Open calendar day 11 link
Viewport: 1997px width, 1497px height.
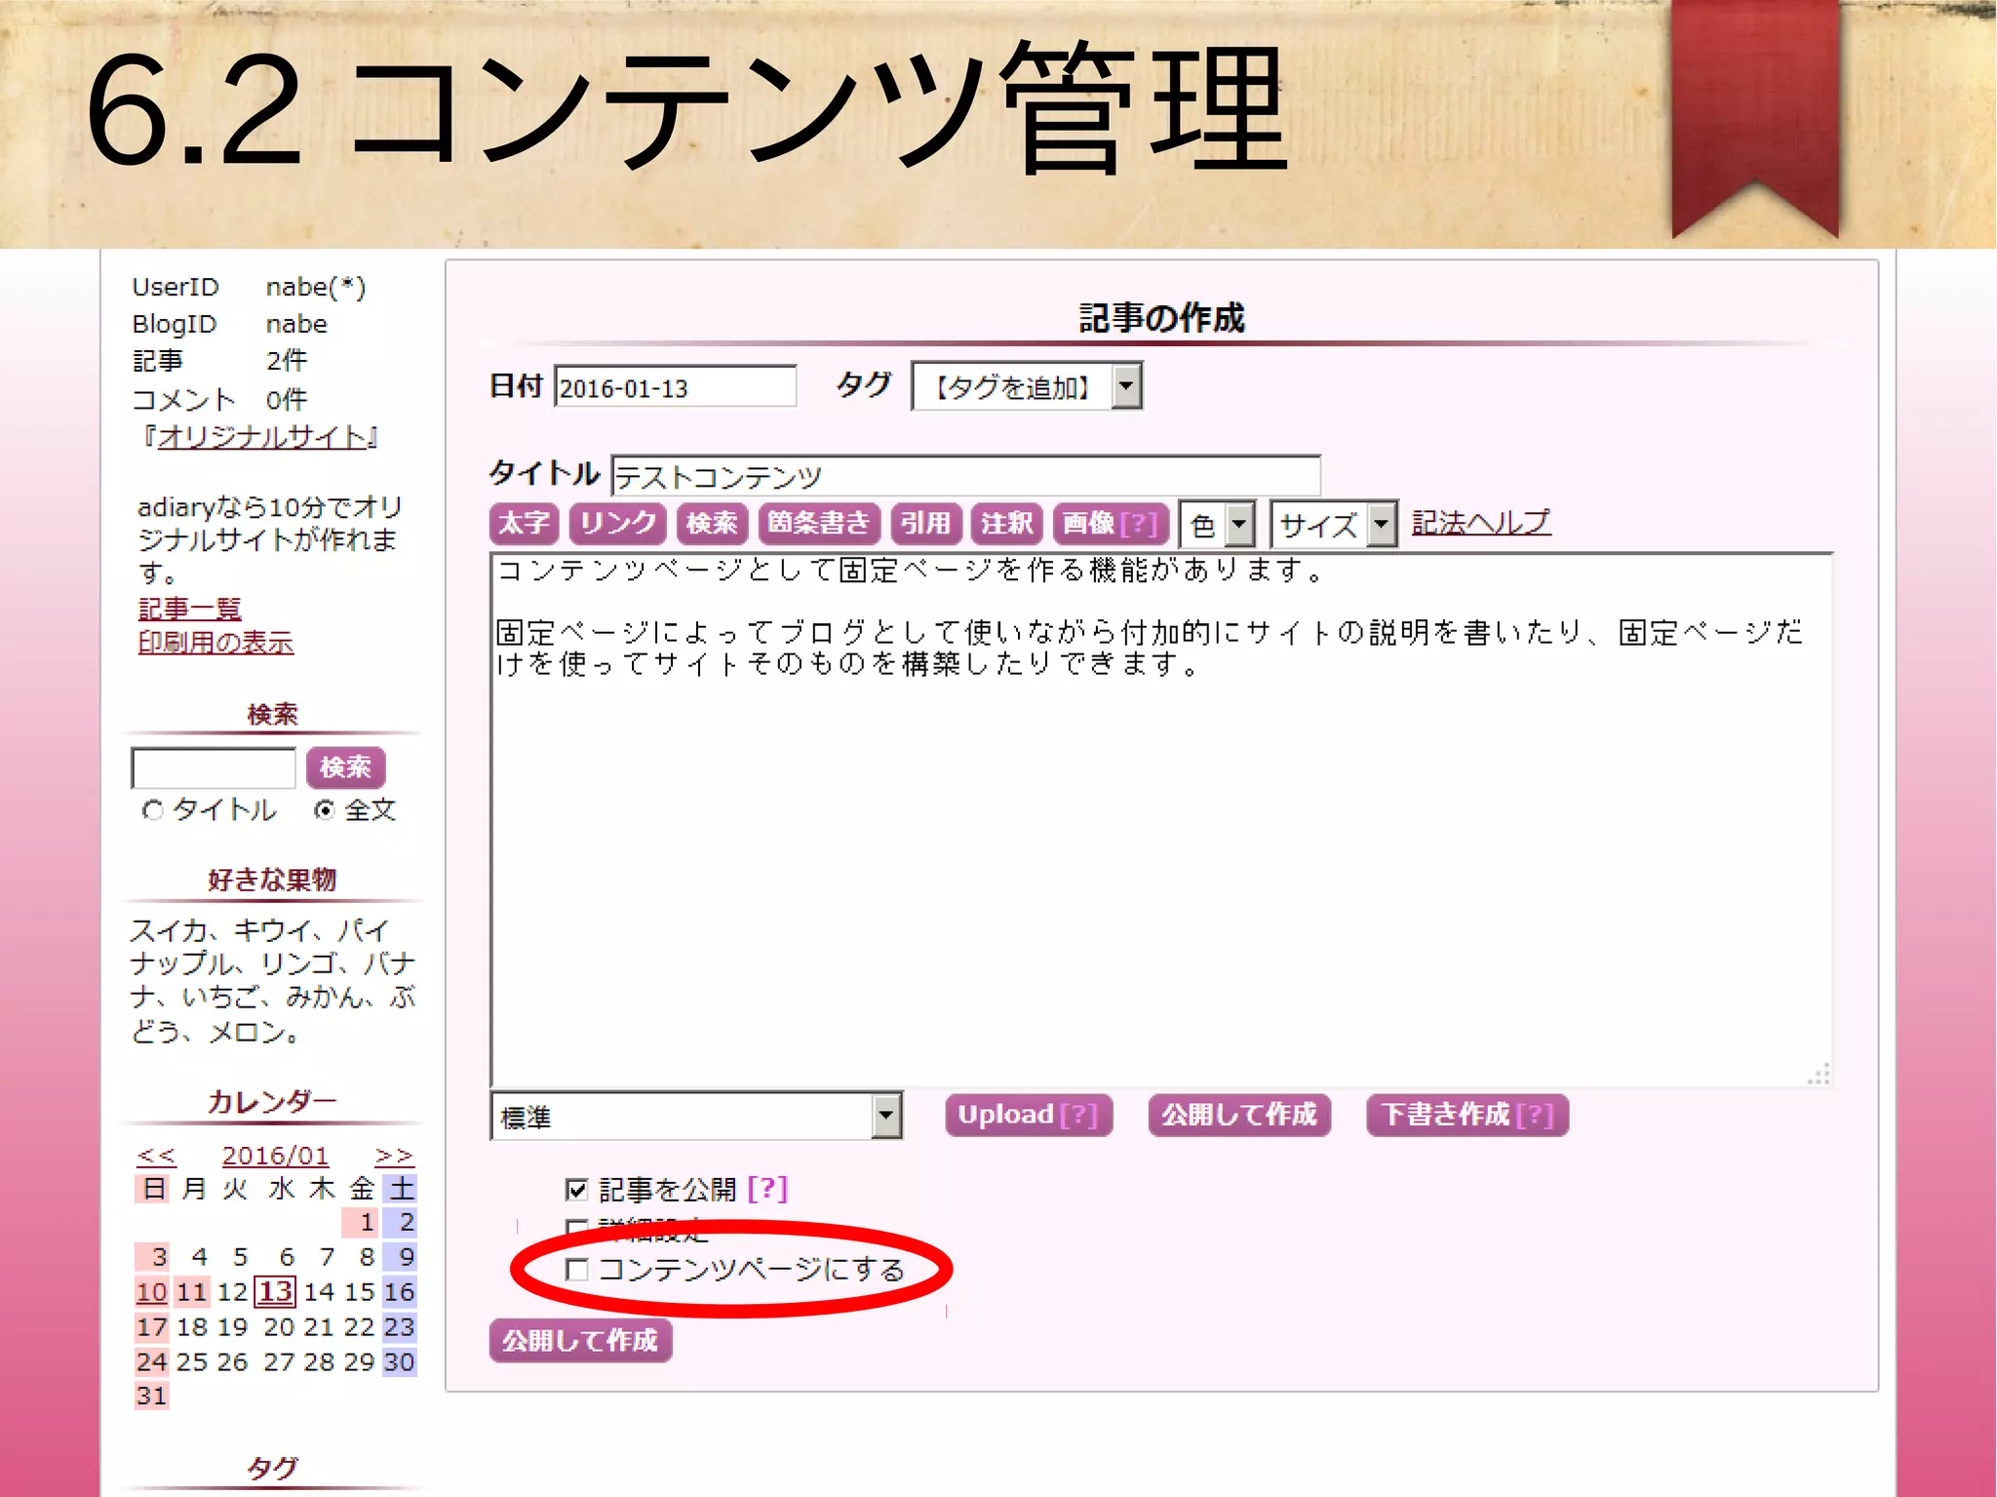point(192,1292)
